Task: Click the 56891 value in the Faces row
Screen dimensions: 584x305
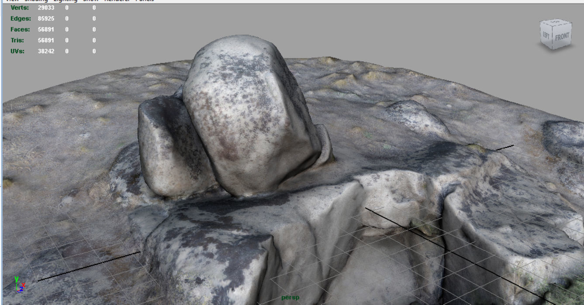Action: click(46, 30)
